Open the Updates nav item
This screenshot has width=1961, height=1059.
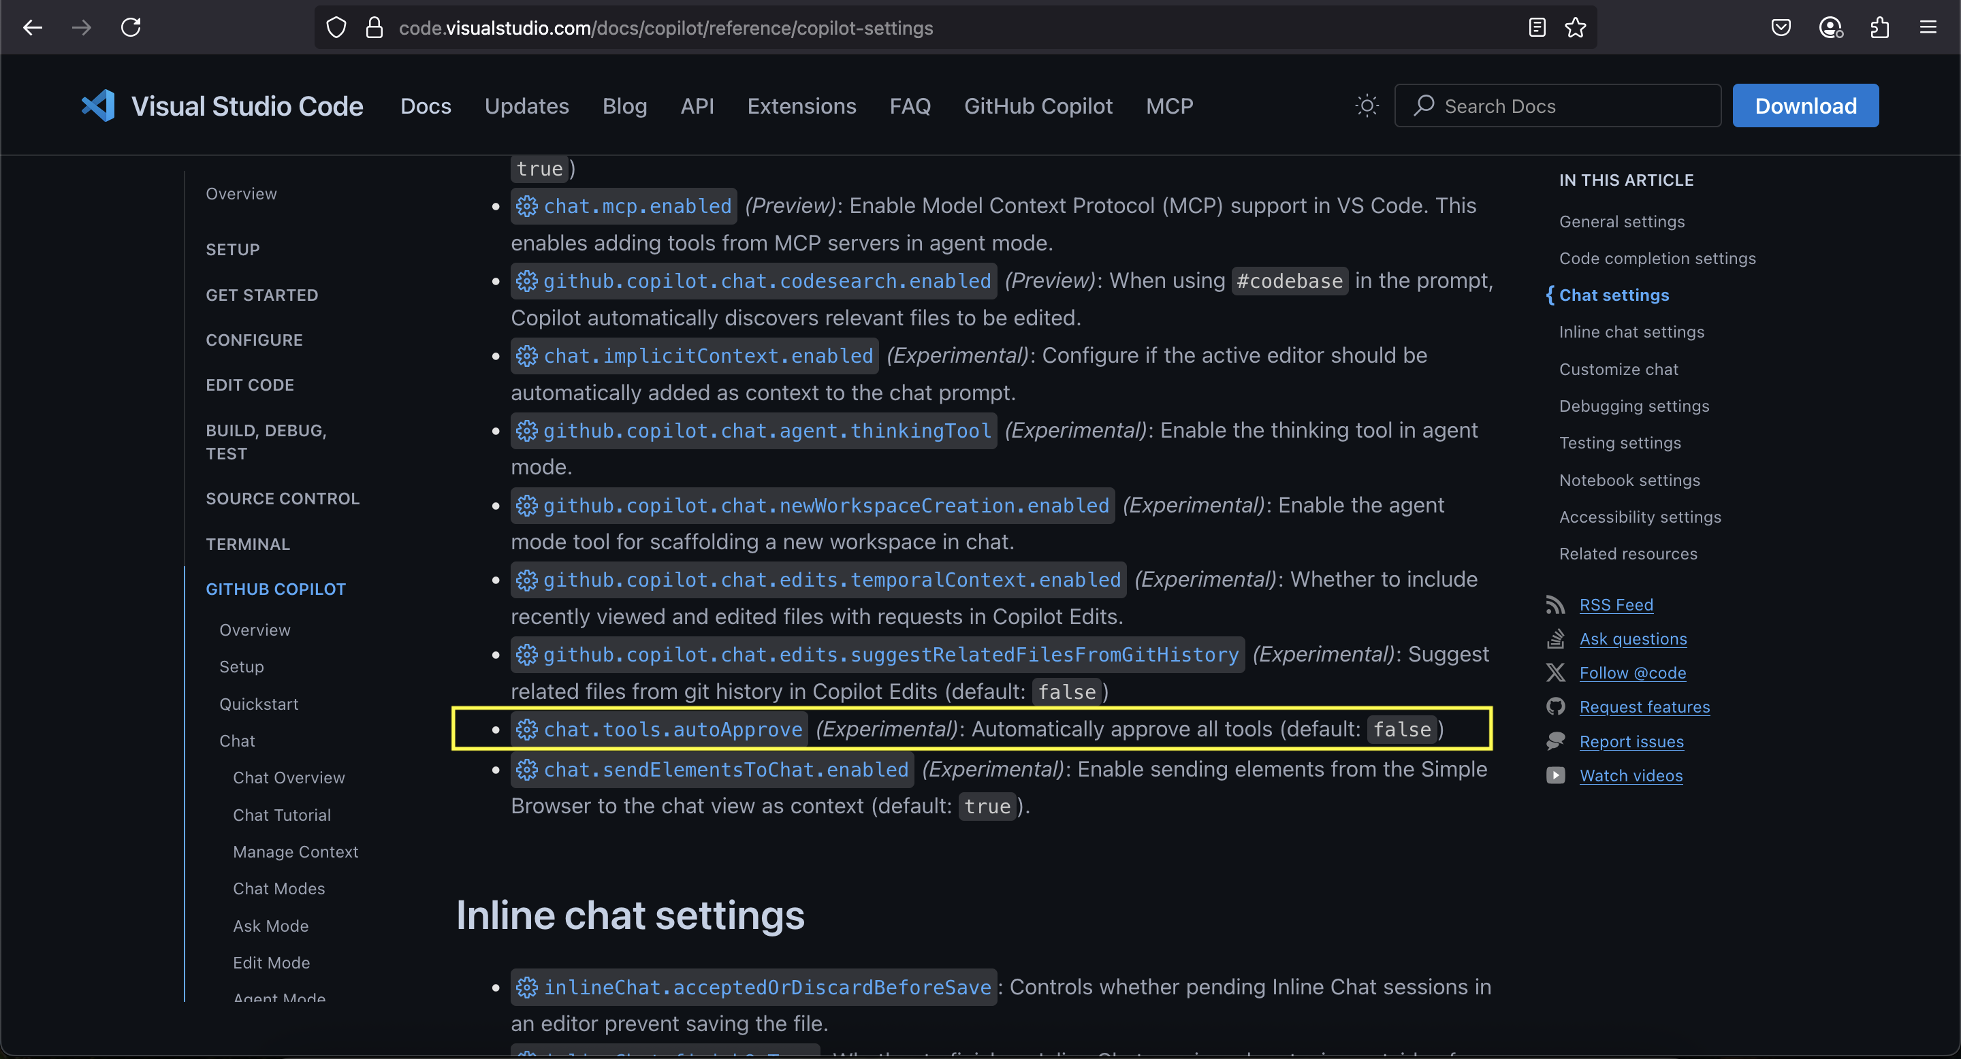[527, 105]
